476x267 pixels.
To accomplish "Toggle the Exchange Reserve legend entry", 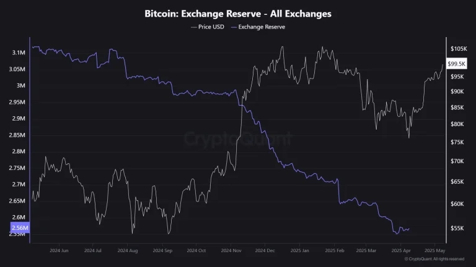I will 258,27.
